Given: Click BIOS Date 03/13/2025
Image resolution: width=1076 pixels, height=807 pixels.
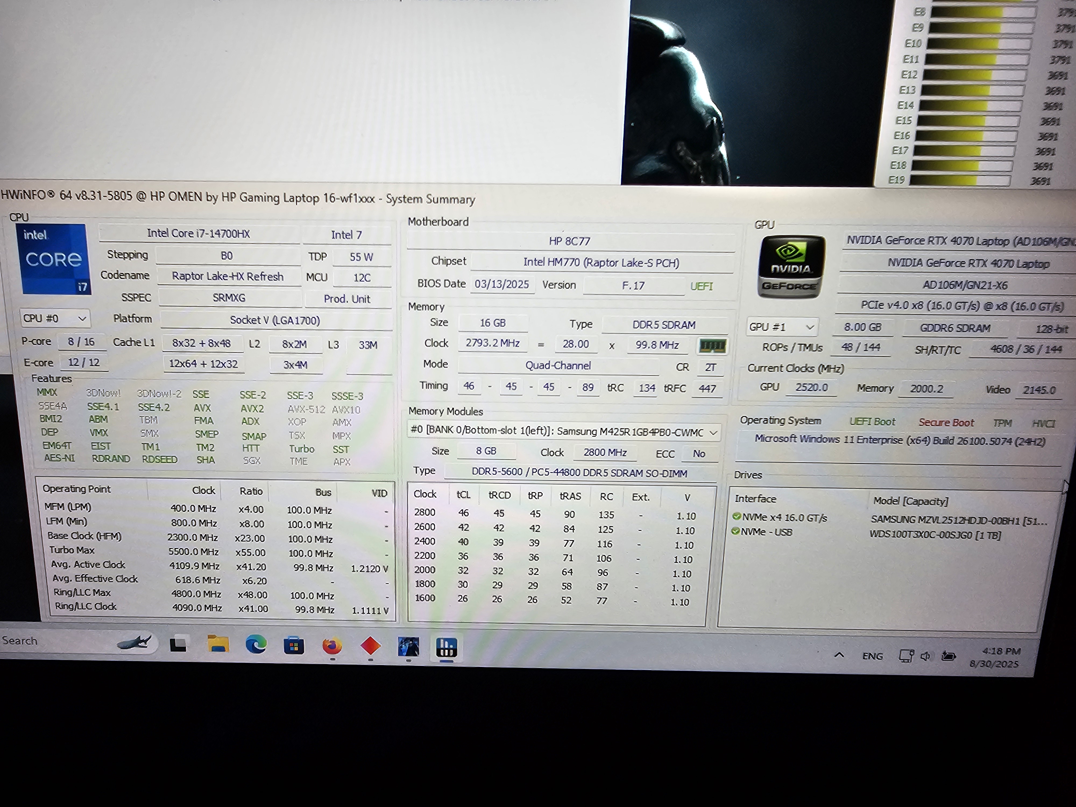Looking at the screenshot, I should 502,284.
